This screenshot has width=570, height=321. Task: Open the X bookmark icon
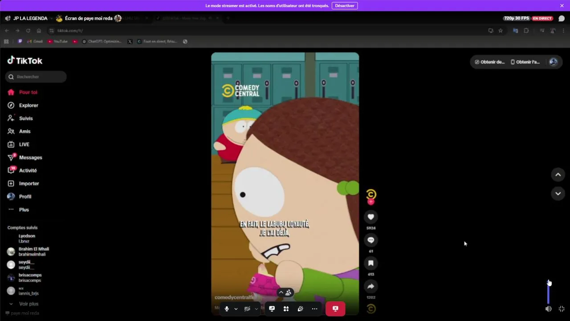click(x=130, y=41)
